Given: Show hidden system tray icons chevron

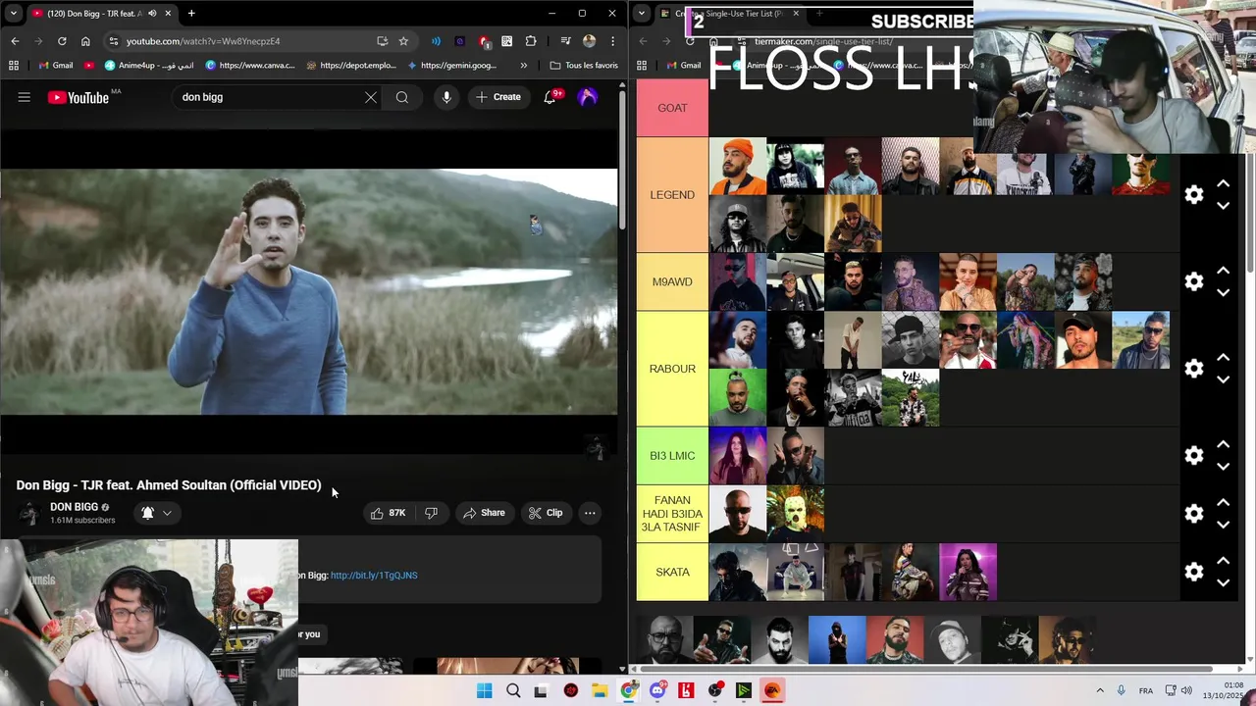Looking at the screenshot, I should [x=1100, y=690].
